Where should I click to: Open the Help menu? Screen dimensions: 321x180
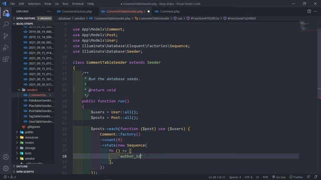click(x=90, y=3)
